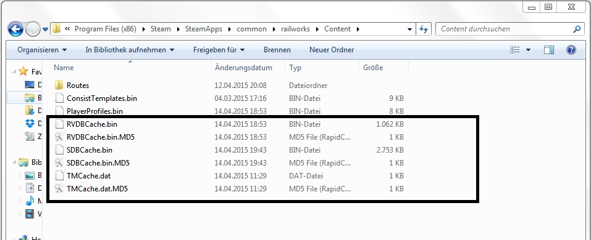Screen dimensions: 591x240
Task: Open address bar history dropdown arrow
Action: (409, 29)
